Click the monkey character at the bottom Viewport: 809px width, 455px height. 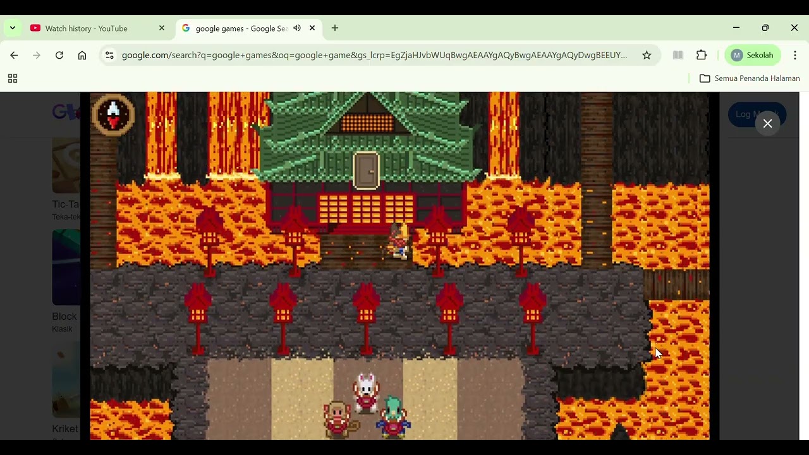[340, 419]
